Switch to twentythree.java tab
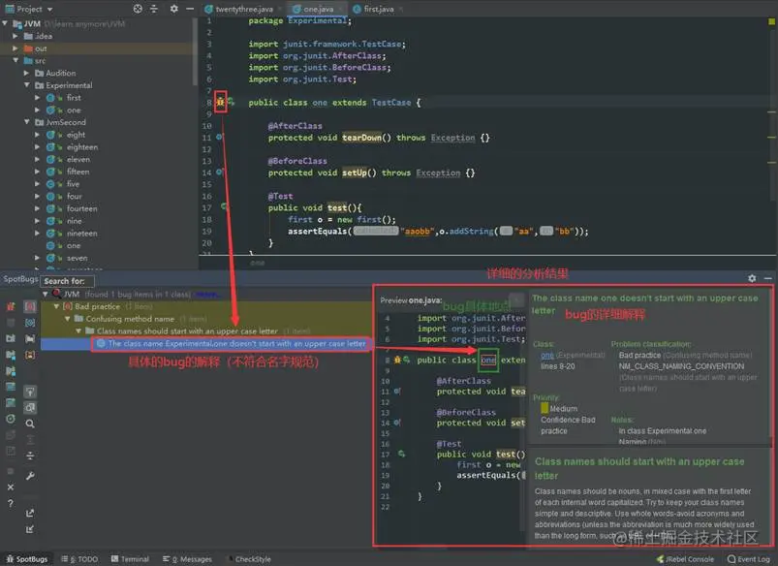 coord(242,9)
